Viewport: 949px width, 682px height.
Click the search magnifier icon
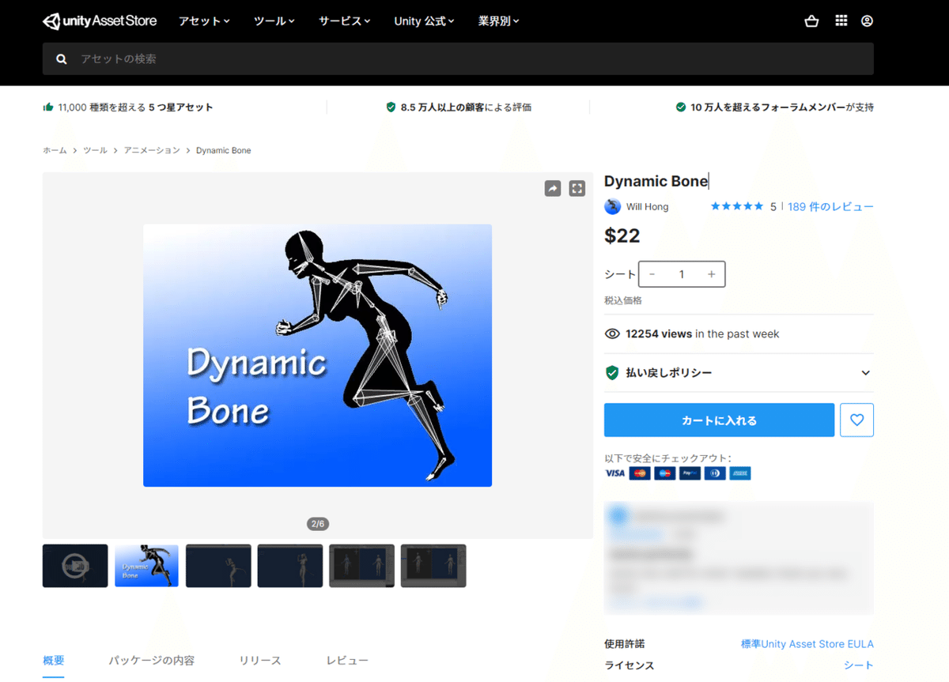point(61,58)
